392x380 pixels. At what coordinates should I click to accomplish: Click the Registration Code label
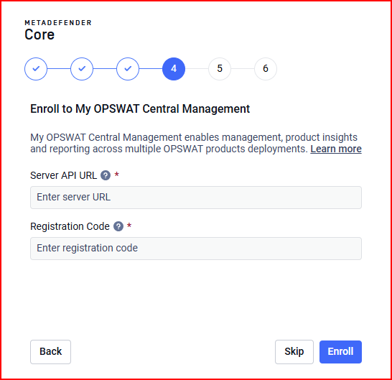(70, 226)
